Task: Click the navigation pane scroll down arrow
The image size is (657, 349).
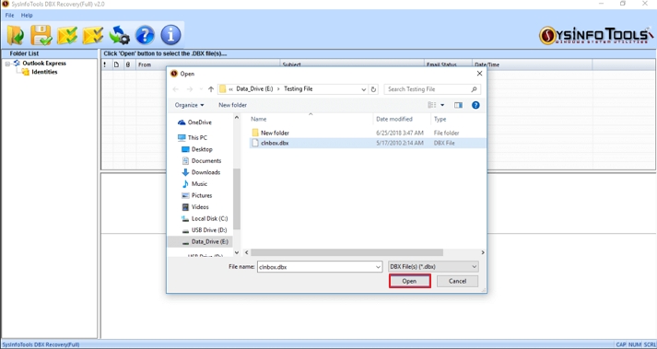Action: coord(237,252)
